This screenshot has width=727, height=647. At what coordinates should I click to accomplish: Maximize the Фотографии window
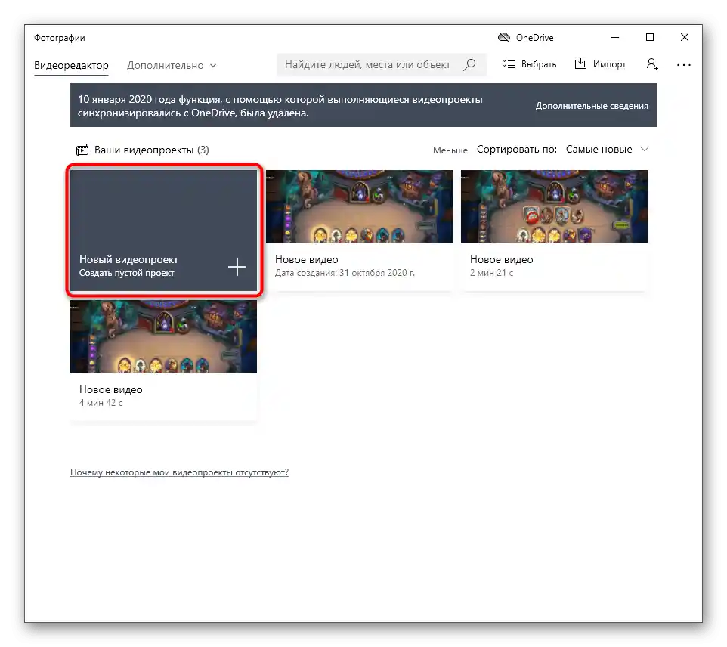650,37
